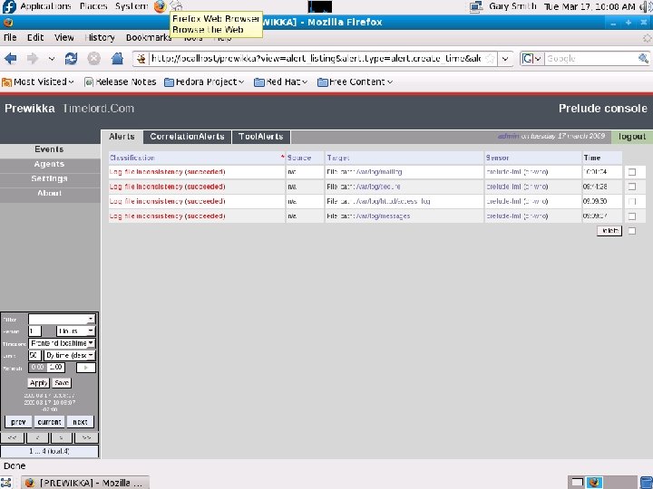Click the Fedora logo in the top panel
The width and height of the screenshot is (653, 489).
(x=9, y=6)
